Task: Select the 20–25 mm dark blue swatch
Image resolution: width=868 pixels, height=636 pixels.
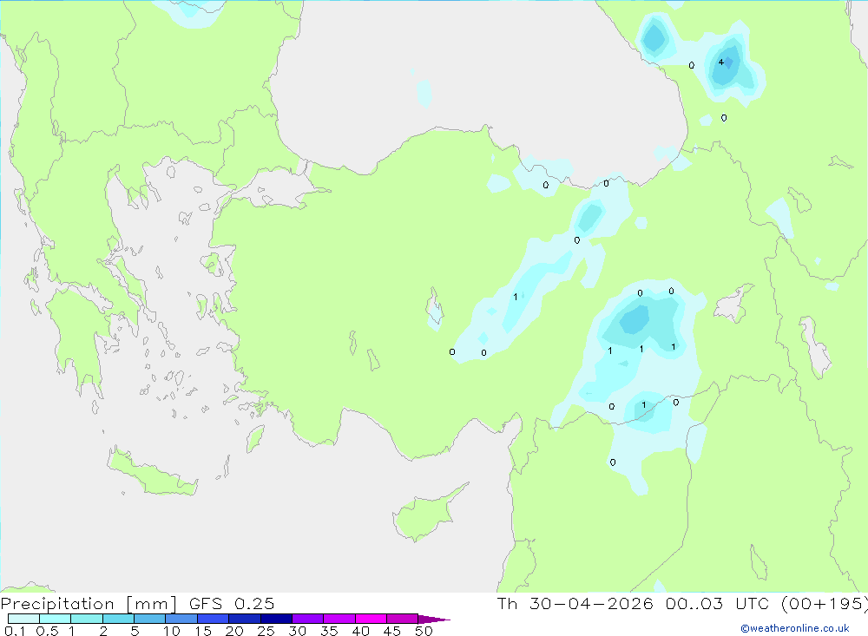Action: (x=245, y=619)
